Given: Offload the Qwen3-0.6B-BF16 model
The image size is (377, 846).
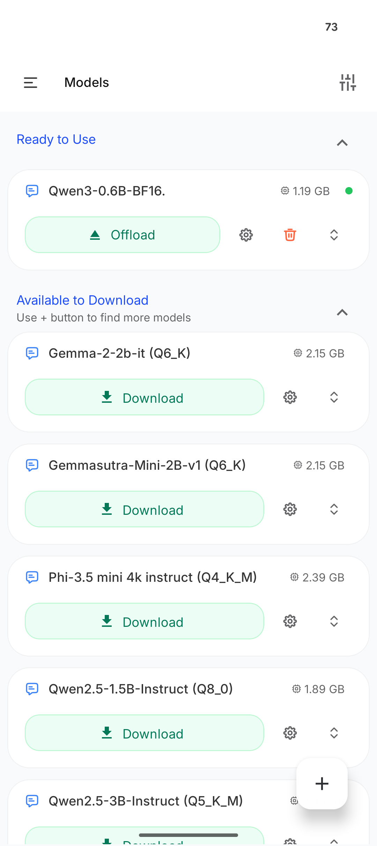Looking at the screenshot, I should pyautogui.click(x=123, y=235).
